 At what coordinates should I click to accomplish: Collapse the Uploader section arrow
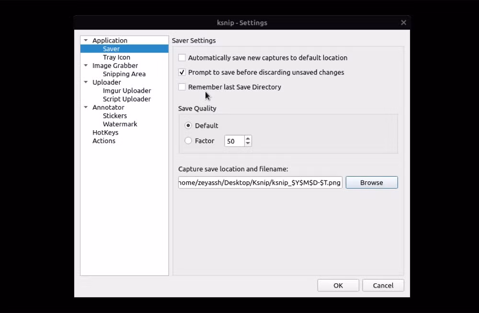[x=86, y=82]
